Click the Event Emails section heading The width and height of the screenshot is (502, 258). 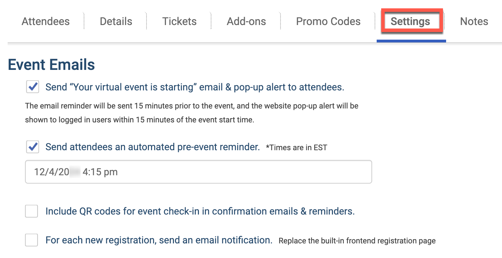pyautogui.click(x=51, y=65)
